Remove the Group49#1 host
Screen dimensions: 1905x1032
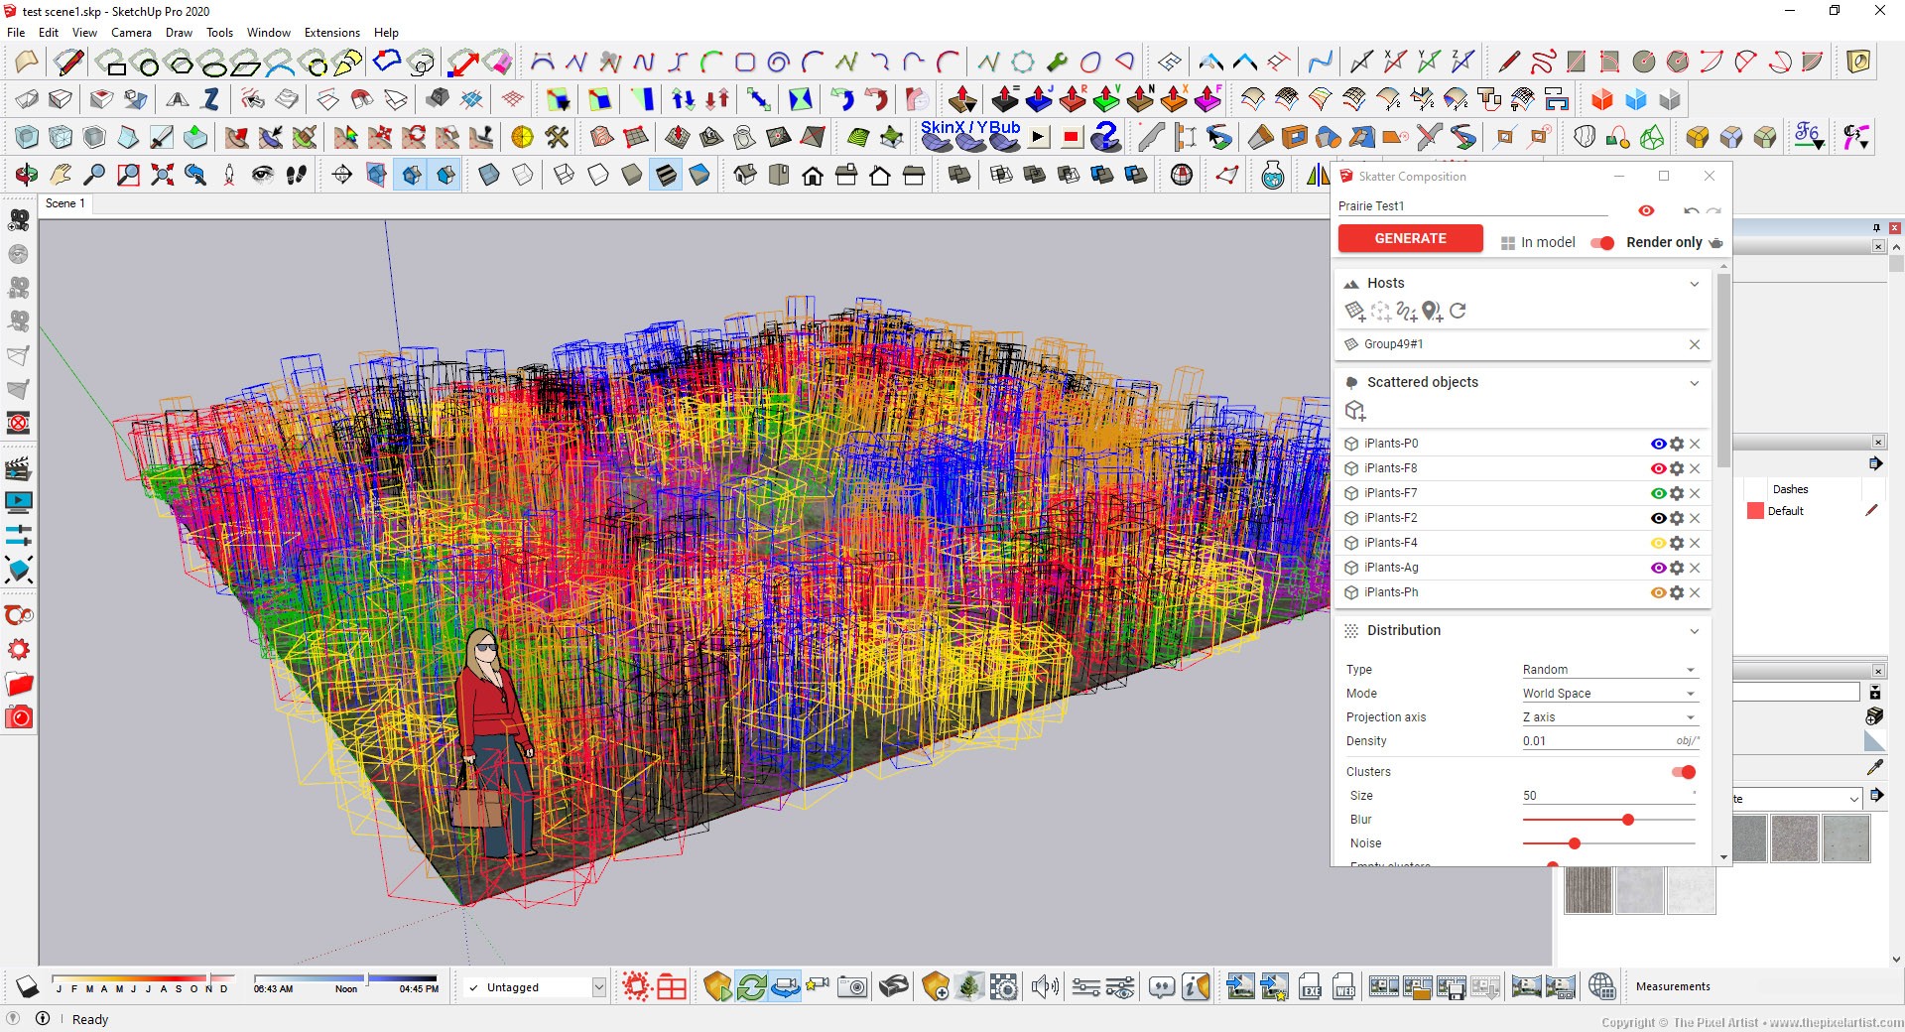click(x=1695, y=344)
